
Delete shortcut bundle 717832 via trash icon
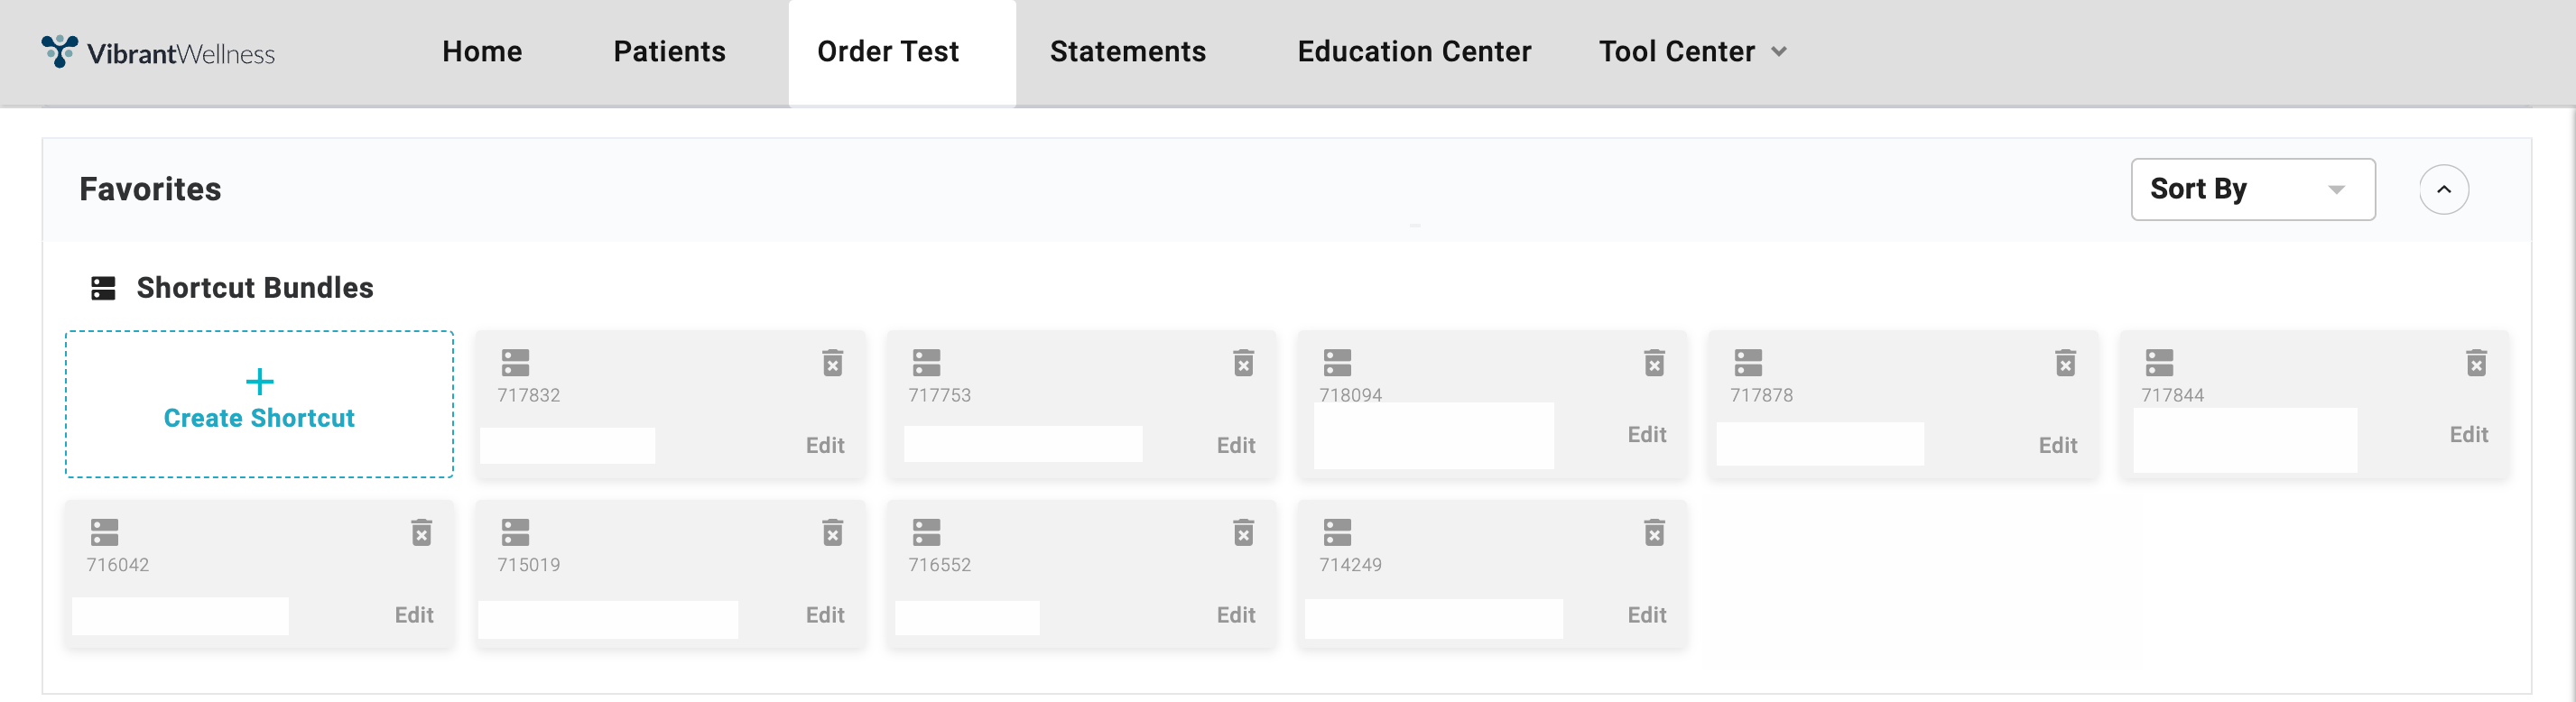832,362
